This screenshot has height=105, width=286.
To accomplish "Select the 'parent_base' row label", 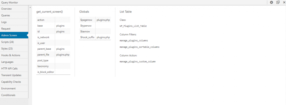I will tap(44, 49).
